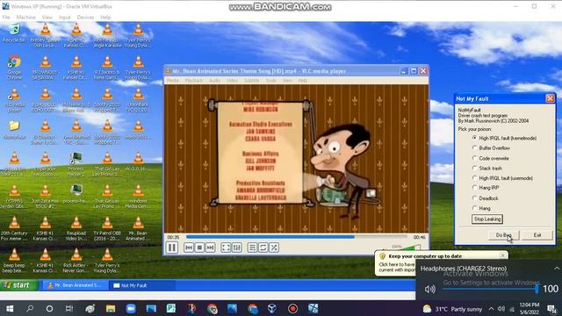The image size is (562, 316).
Task: Dismiss the update balloon with its X
Action: point(503,255)
